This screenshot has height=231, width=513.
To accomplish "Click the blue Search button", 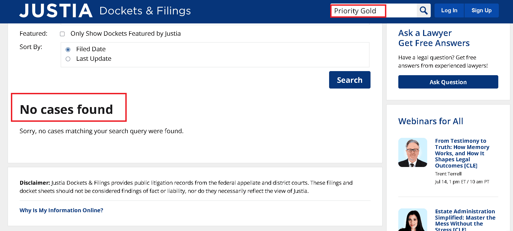I will click(x=350, y=80).
